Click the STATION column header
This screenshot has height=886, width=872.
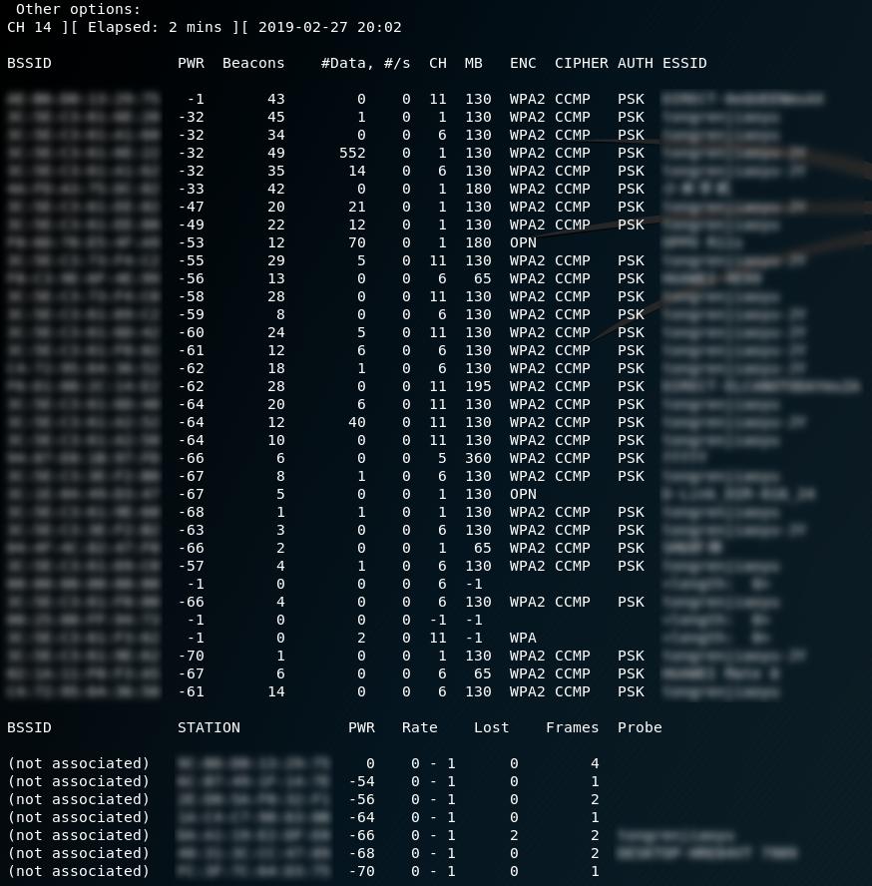coord(209,727)
